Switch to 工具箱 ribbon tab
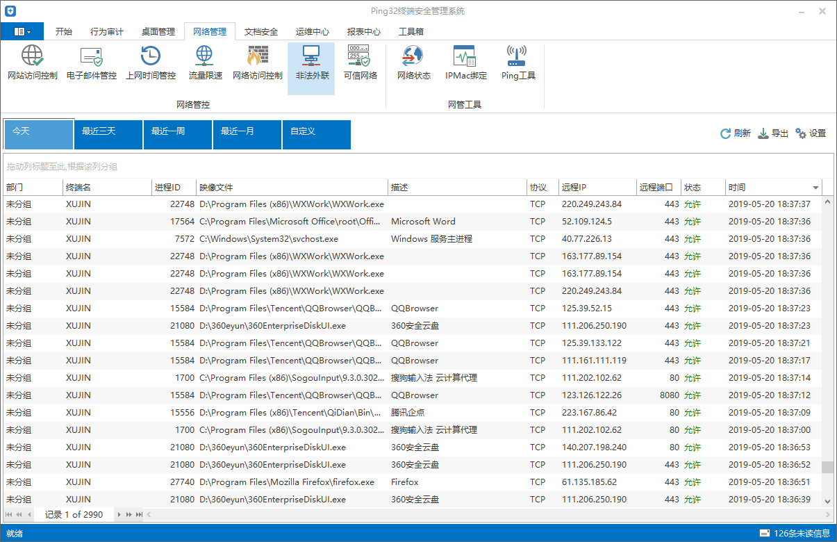The image size is (837, 542). (x=411, y=31)
